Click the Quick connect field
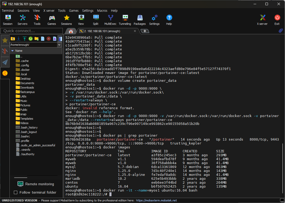 pyautogui.click(x=32, y=31)
